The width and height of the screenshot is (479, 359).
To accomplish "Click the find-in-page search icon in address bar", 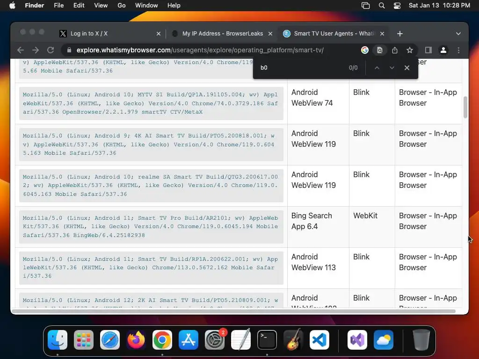I will pyautogui.click(x=379, y=50).
